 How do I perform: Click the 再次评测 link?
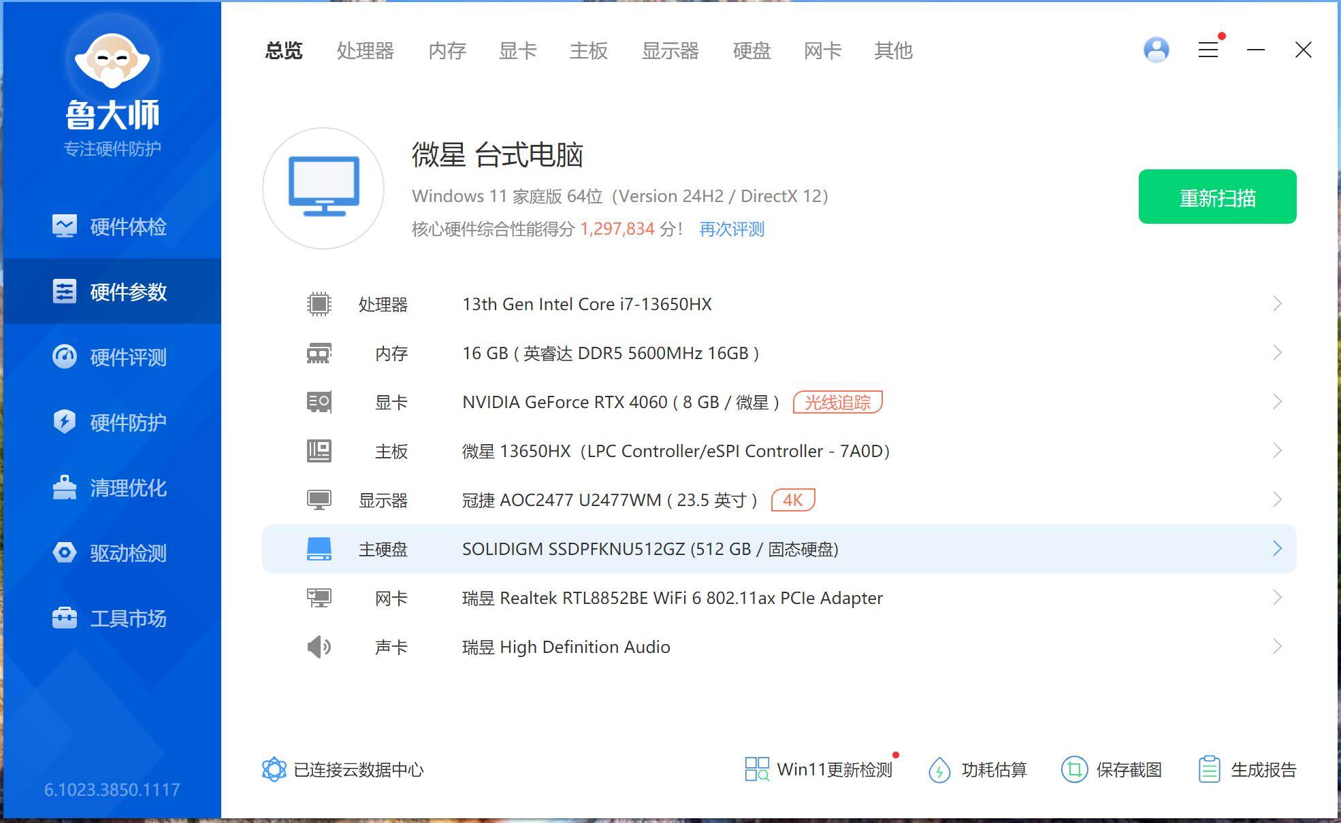pos(732,229)
